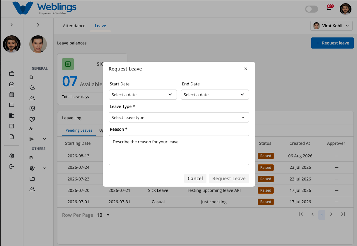Image resolution: width=357 pixels, height=246 pixels.
Task: Expand the submenu chevron beside the OTHERS gear
Action: tap(45, 168)
